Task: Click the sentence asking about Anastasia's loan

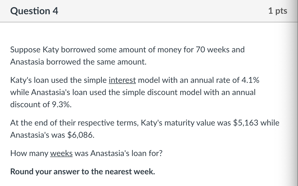Action: (x=87, y=153)
